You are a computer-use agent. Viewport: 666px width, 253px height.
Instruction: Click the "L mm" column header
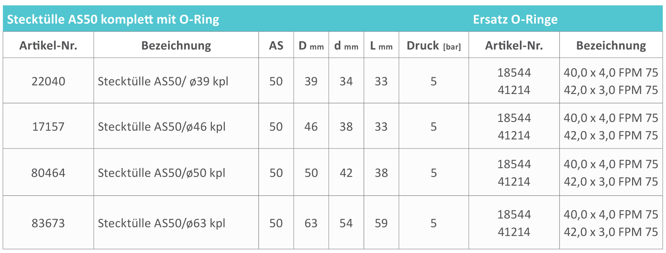pos(381,45)
